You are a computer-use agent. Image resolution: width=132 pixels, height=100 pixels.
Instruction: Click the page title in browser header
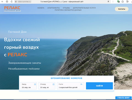point(62,2)
